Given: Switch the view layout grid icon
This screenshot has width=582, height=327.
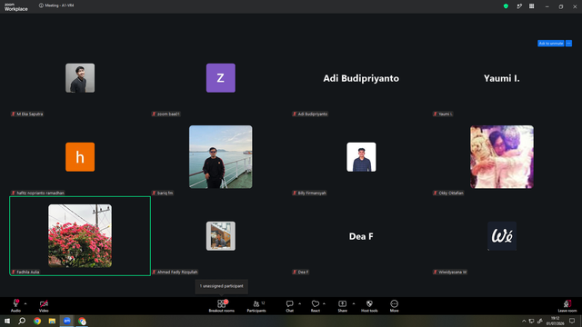Looking at the screenshot, I should point(531,6).
